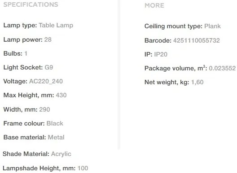Click the Max Height 430 value

61,95
